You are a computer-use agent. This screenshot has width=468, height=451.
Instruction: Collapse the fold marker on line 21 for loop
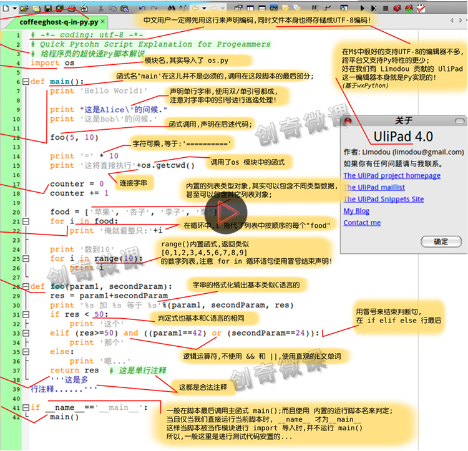click(26, 221)
